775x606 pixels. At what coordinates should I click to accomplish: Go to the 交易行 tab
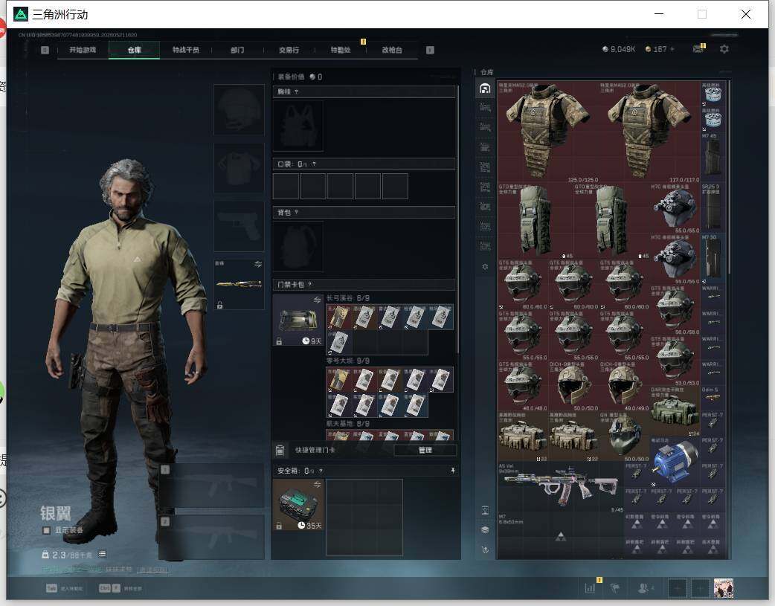[x=289, y=50]
